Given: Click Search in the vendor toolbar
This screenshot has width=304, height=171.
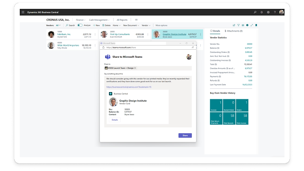Looking at the screenshot, I should pos(70,26).
